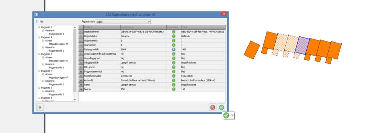Collapse the Byggnad 2 tree node
369x133 pixels.
[39, 37]
